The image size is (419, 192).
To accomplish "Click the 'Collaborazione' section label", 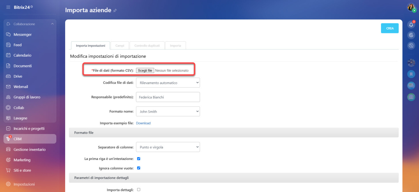I will tap(24, 24).
